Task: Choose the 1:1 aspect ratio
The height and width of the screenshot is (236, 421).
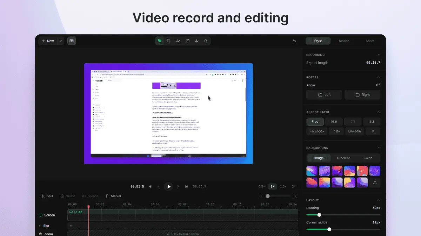Action: tap(353, 122)
